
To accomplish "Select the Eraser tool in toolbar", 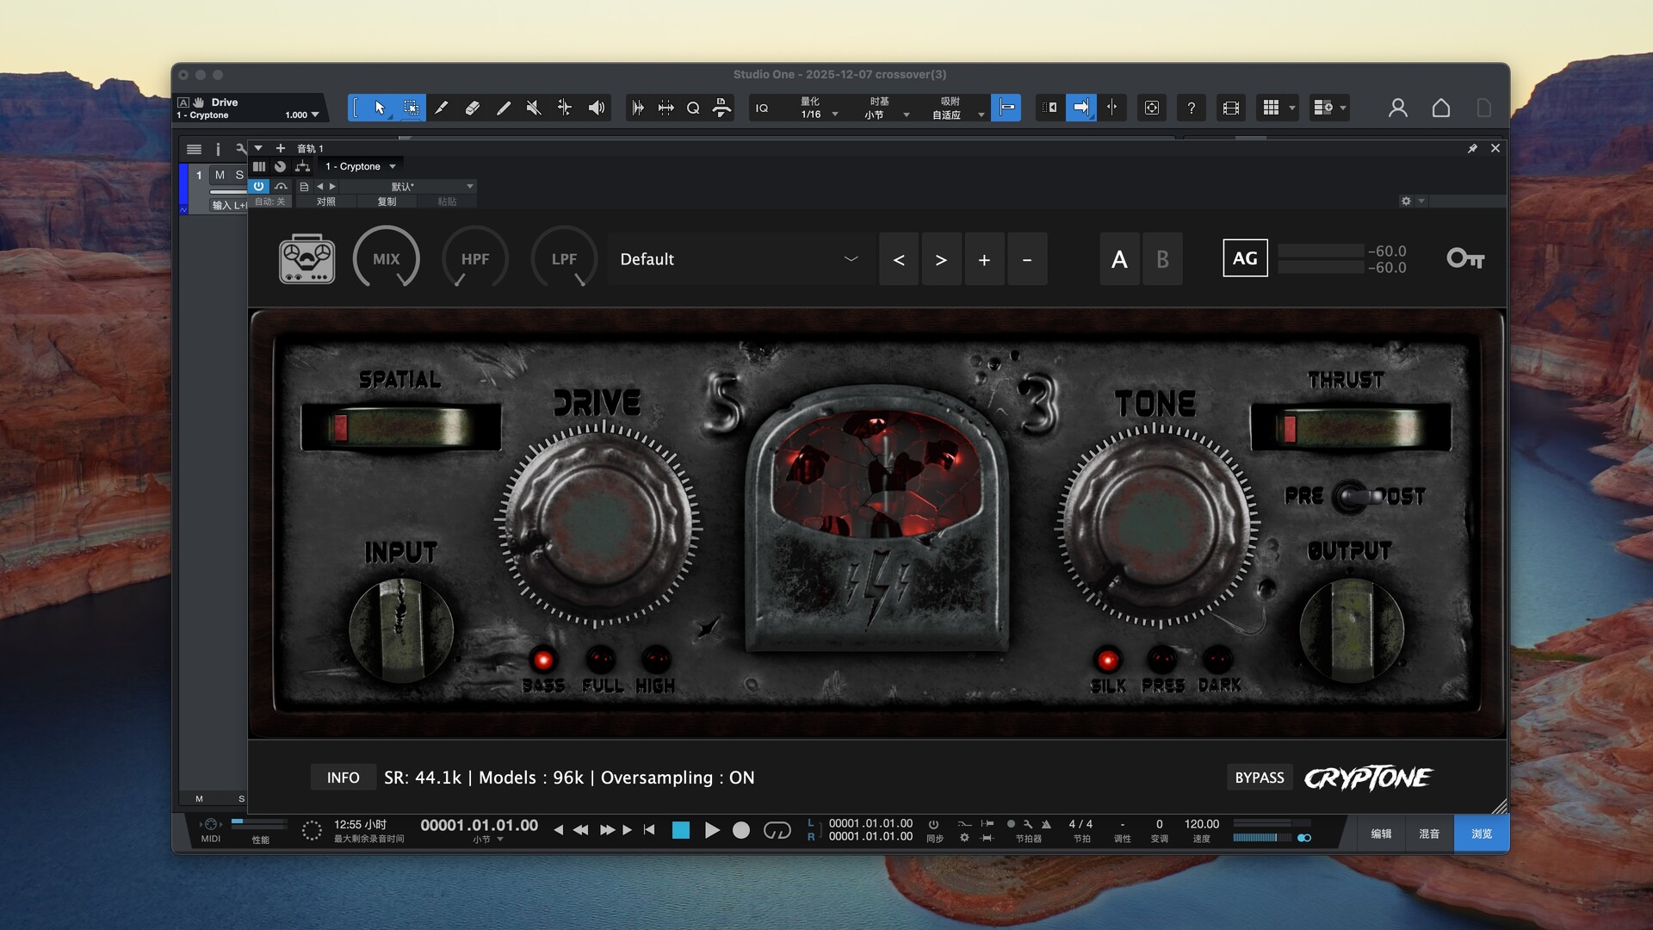I will pos(472,108).
